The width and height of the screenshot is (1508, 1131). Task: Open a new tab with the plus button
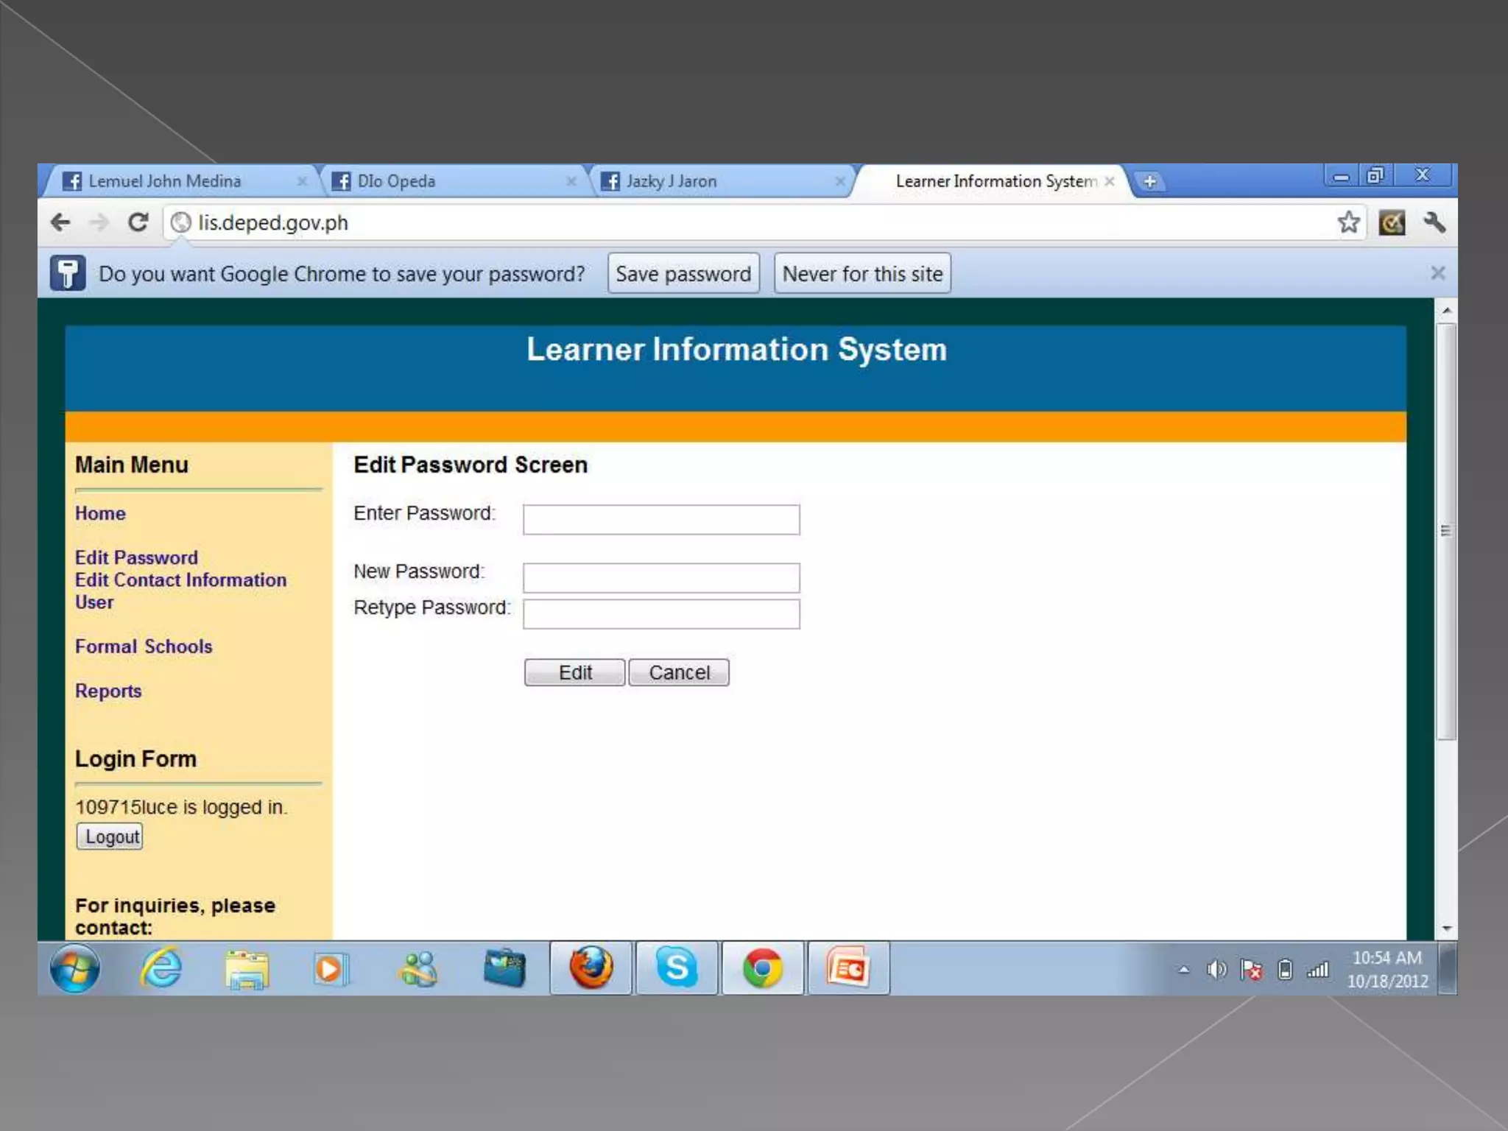click(x=1149, y=181)
